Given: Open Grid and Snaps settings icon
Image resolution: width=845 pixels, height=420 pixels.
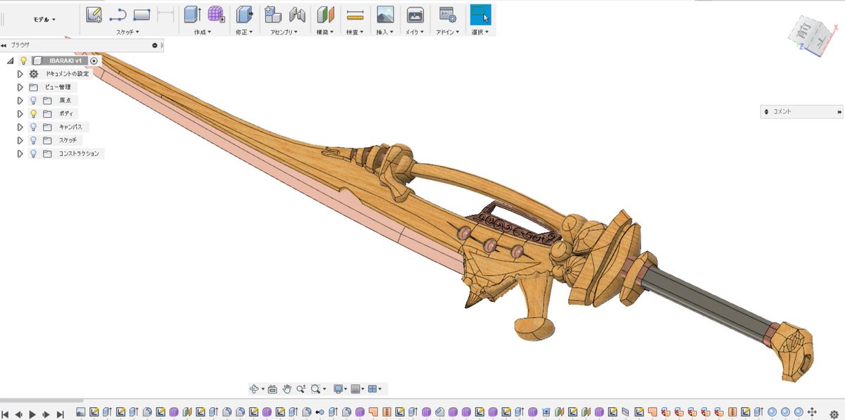Looking at the screenshot, I should coord(356,388).
